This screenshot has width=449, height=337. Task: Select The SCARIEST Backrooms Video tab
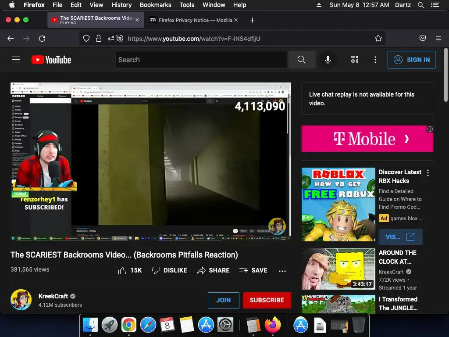(96, 20)
